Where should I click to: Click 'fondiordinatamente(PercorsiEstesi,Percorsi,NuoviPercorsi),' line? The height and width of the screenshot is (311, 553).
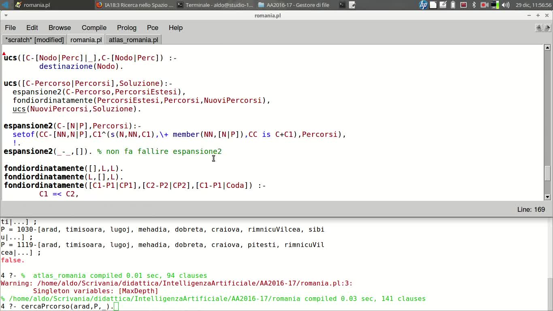pos(141,100)
